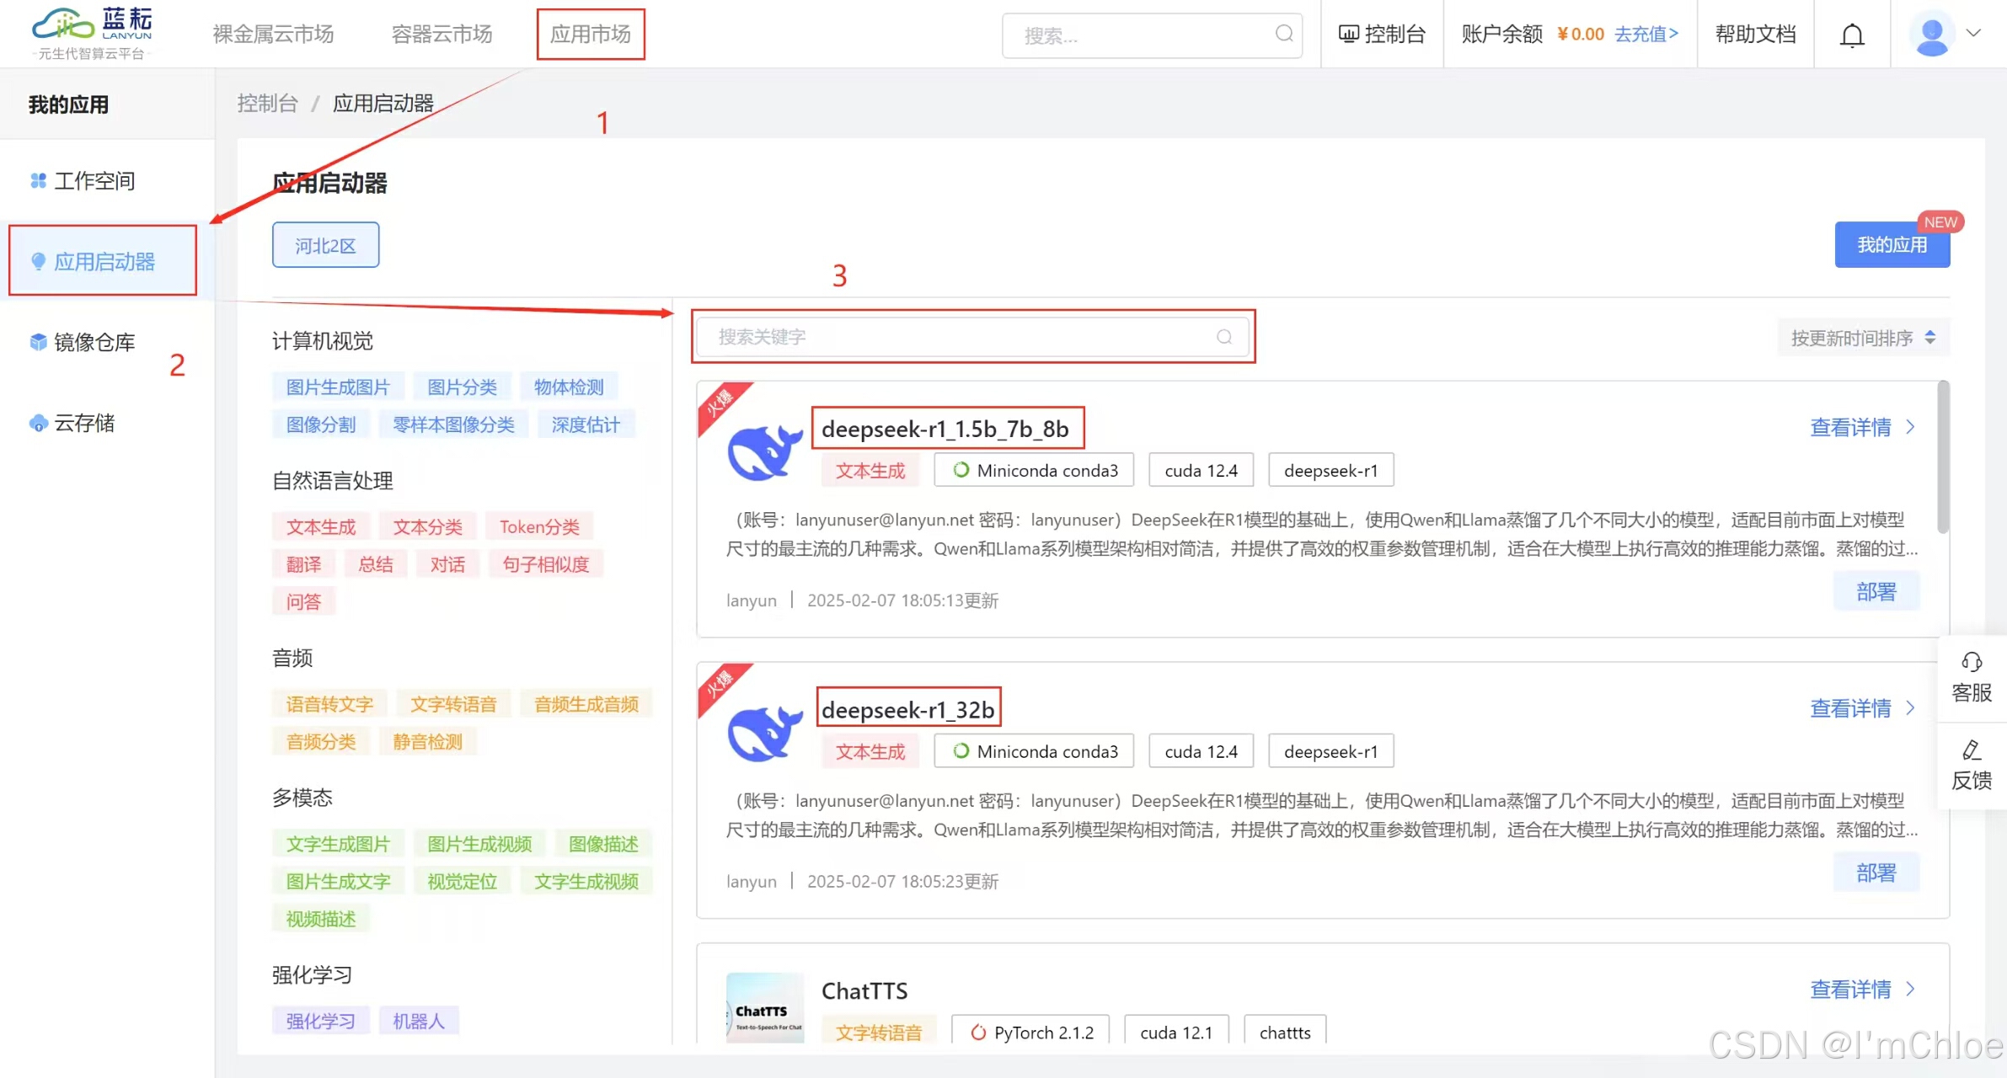Open 镜像仓库 in the sidebar

pyautogui.click(x=94, y=342)
